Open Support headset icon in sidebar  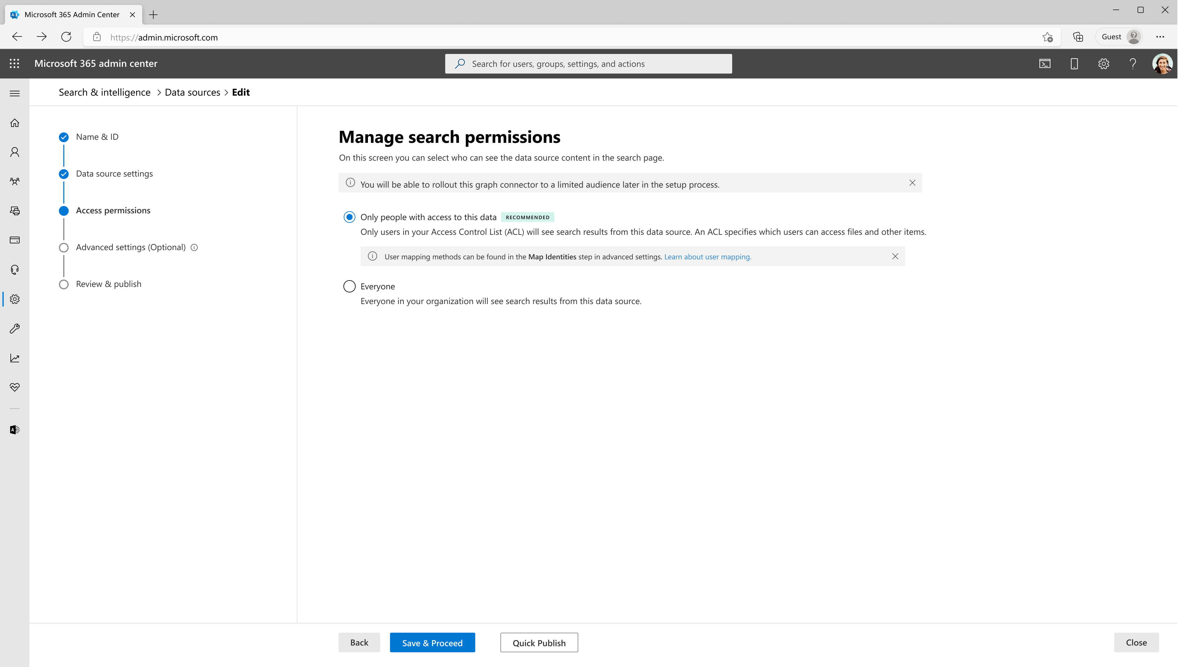[15, 270]
